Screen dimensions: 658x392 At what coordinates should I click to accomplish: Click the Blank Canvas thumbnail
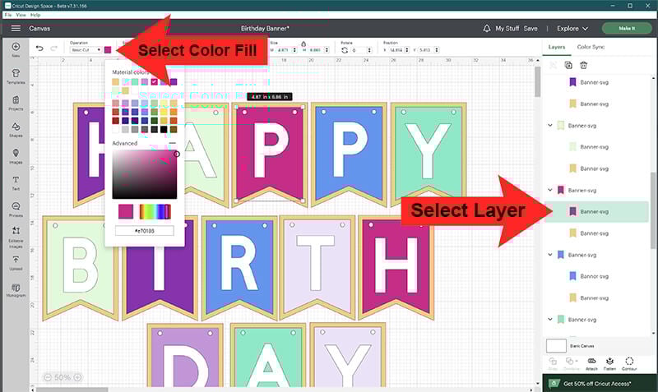(556, 346)
